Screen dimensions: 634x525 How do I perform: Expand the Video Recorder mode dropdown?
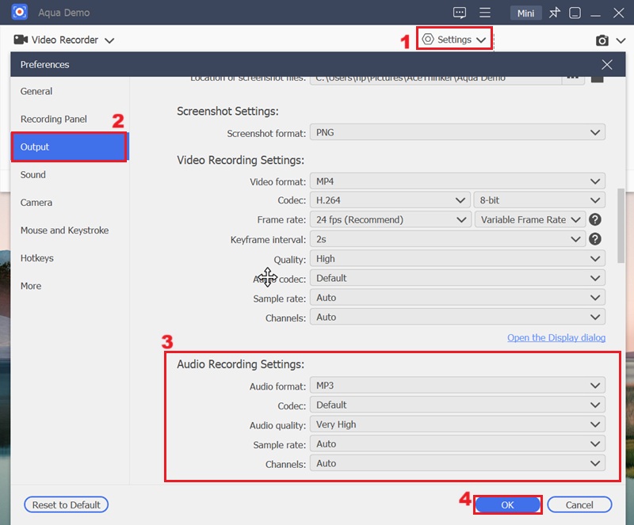[109, 40]
